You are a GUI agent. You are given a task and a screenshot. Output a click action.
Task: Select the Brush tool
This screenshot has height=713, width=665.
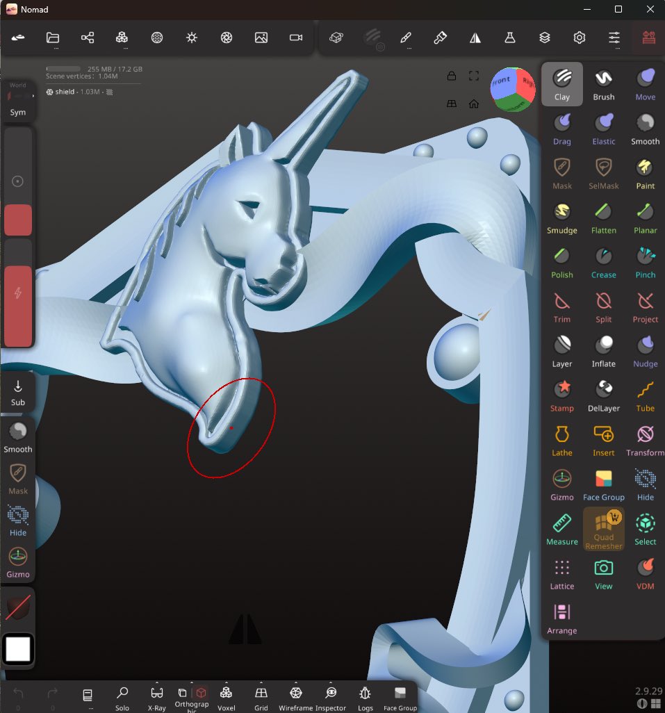coord(604,84)
